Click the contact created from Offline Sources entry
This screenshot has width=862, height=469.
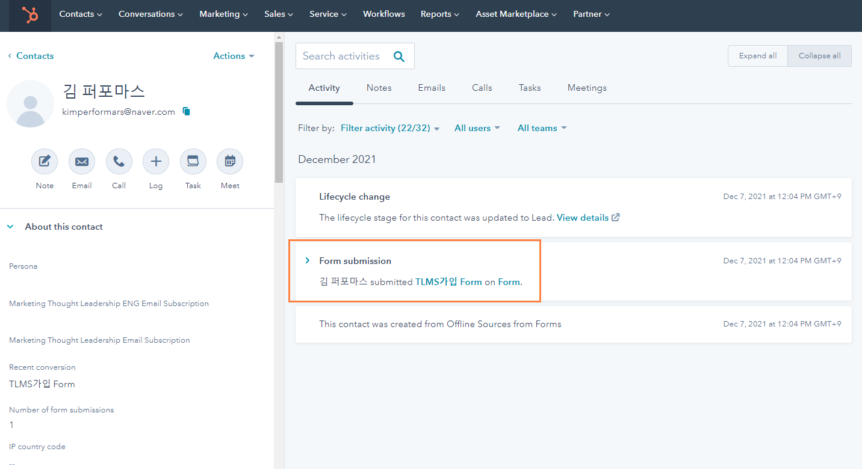[573, 324]
